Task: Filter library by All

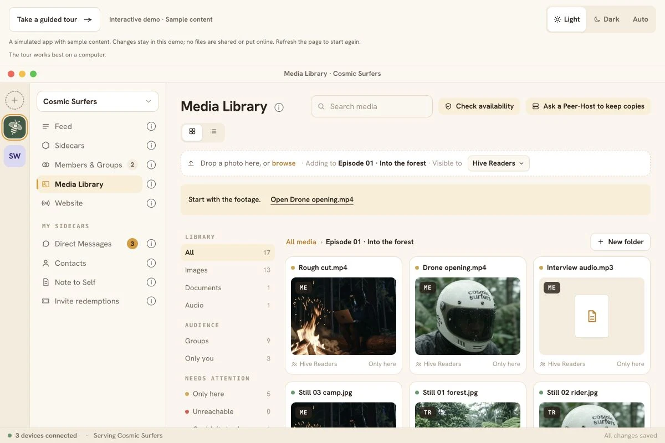Action: pos(228,253)
